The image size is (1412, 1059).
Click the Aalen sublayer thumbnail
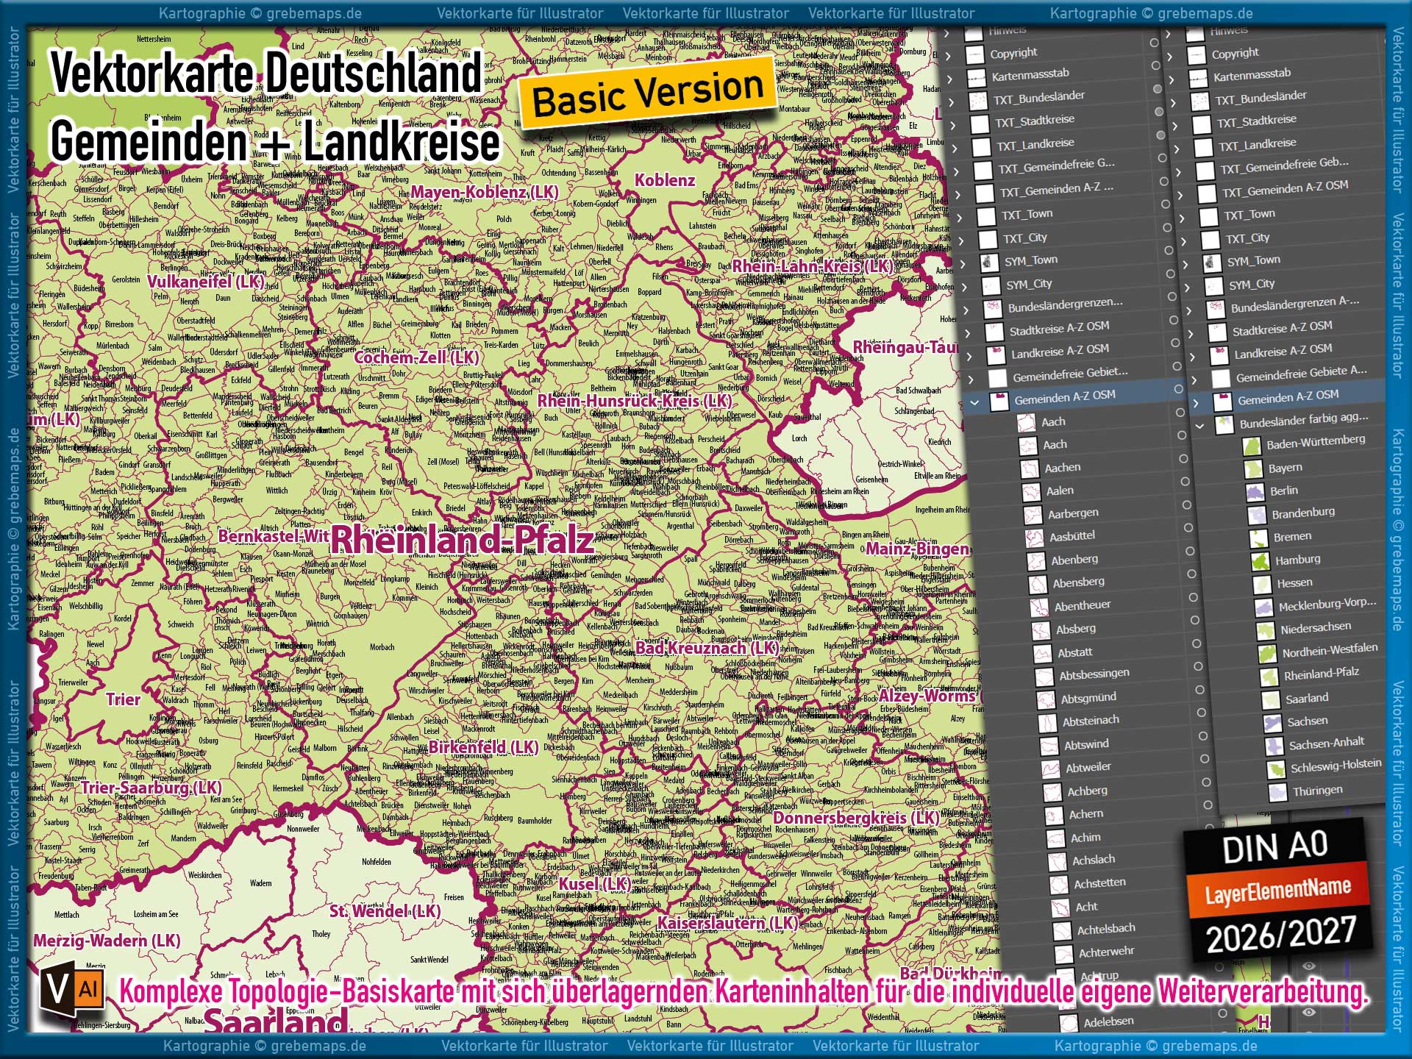1031,492
